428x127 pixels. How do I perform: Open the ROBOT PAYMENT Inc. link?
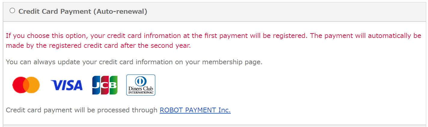[195, 110]
